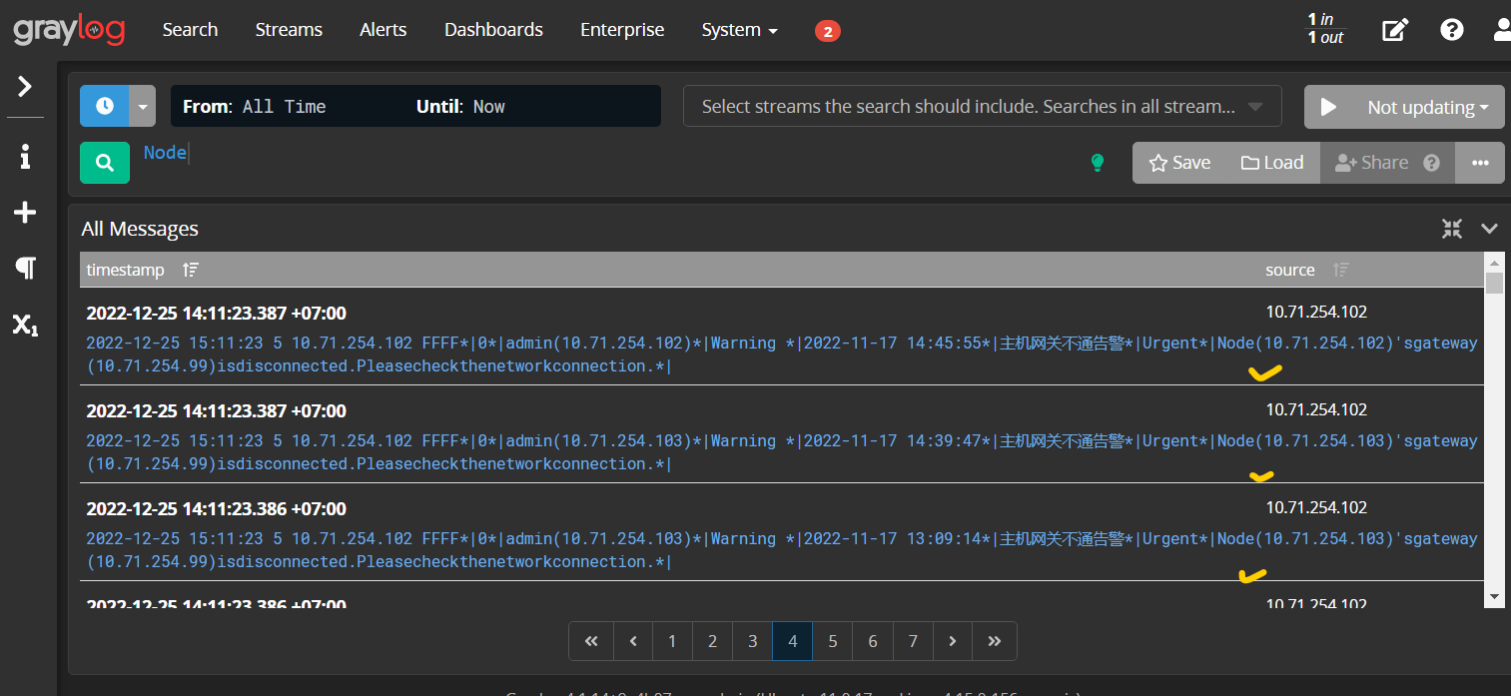Jump to last page of results
Image resolution: width=1511 pixels, height=696 pixels.
(995, 641)
